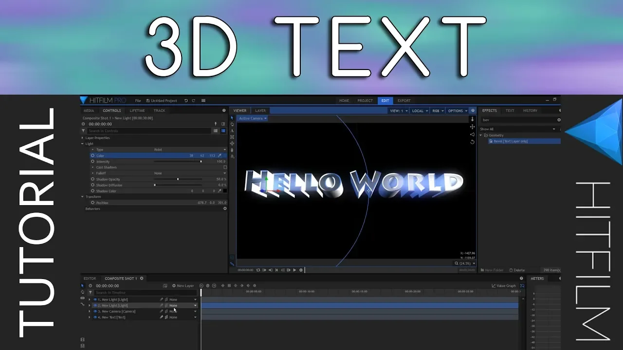Enable the Cast Shadows checkbox

(225, 167)
